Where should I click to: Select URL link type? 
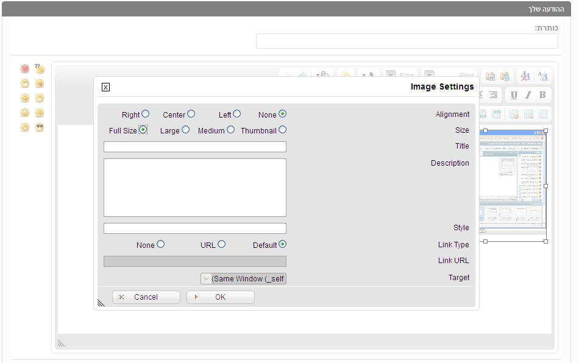[x=221, y=244]
